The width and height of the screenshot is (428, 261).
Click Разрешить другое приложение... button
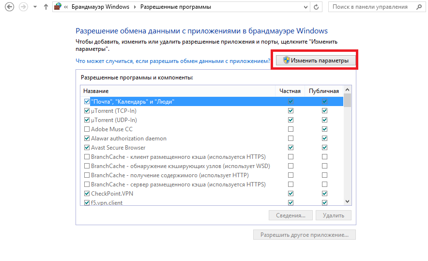click(x=305, y=235)
